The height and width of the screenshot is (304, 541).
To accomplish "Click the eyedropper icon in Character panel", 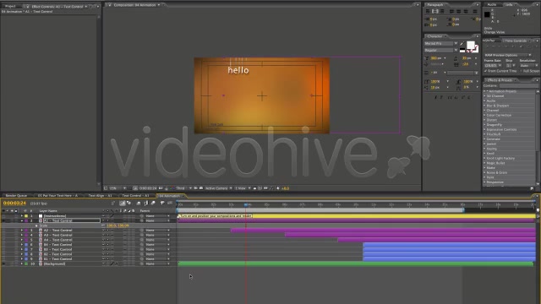I will tap(462, 44).
